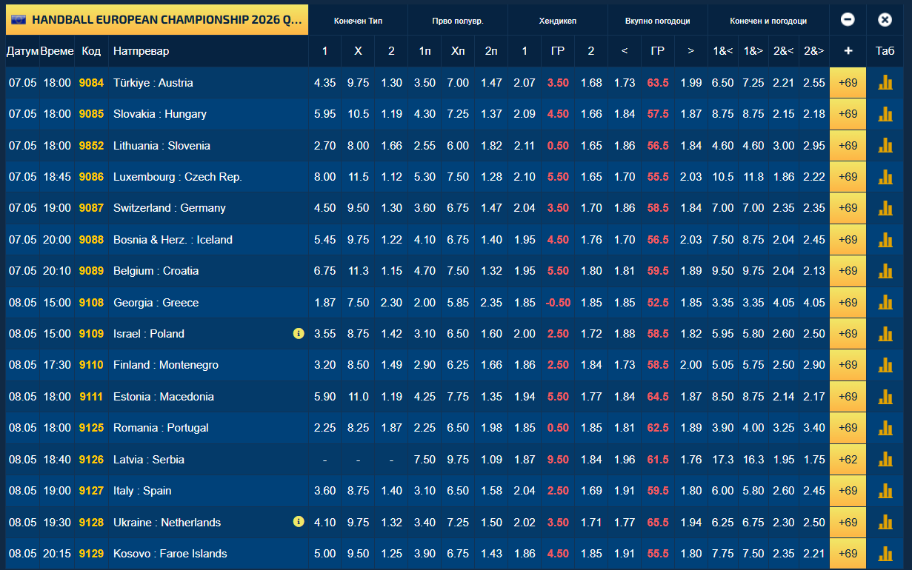This screenshot has height=570, width=912.
Task: Expand +69 more bets for Switzerland : Germany
Action: coord(848,208)
